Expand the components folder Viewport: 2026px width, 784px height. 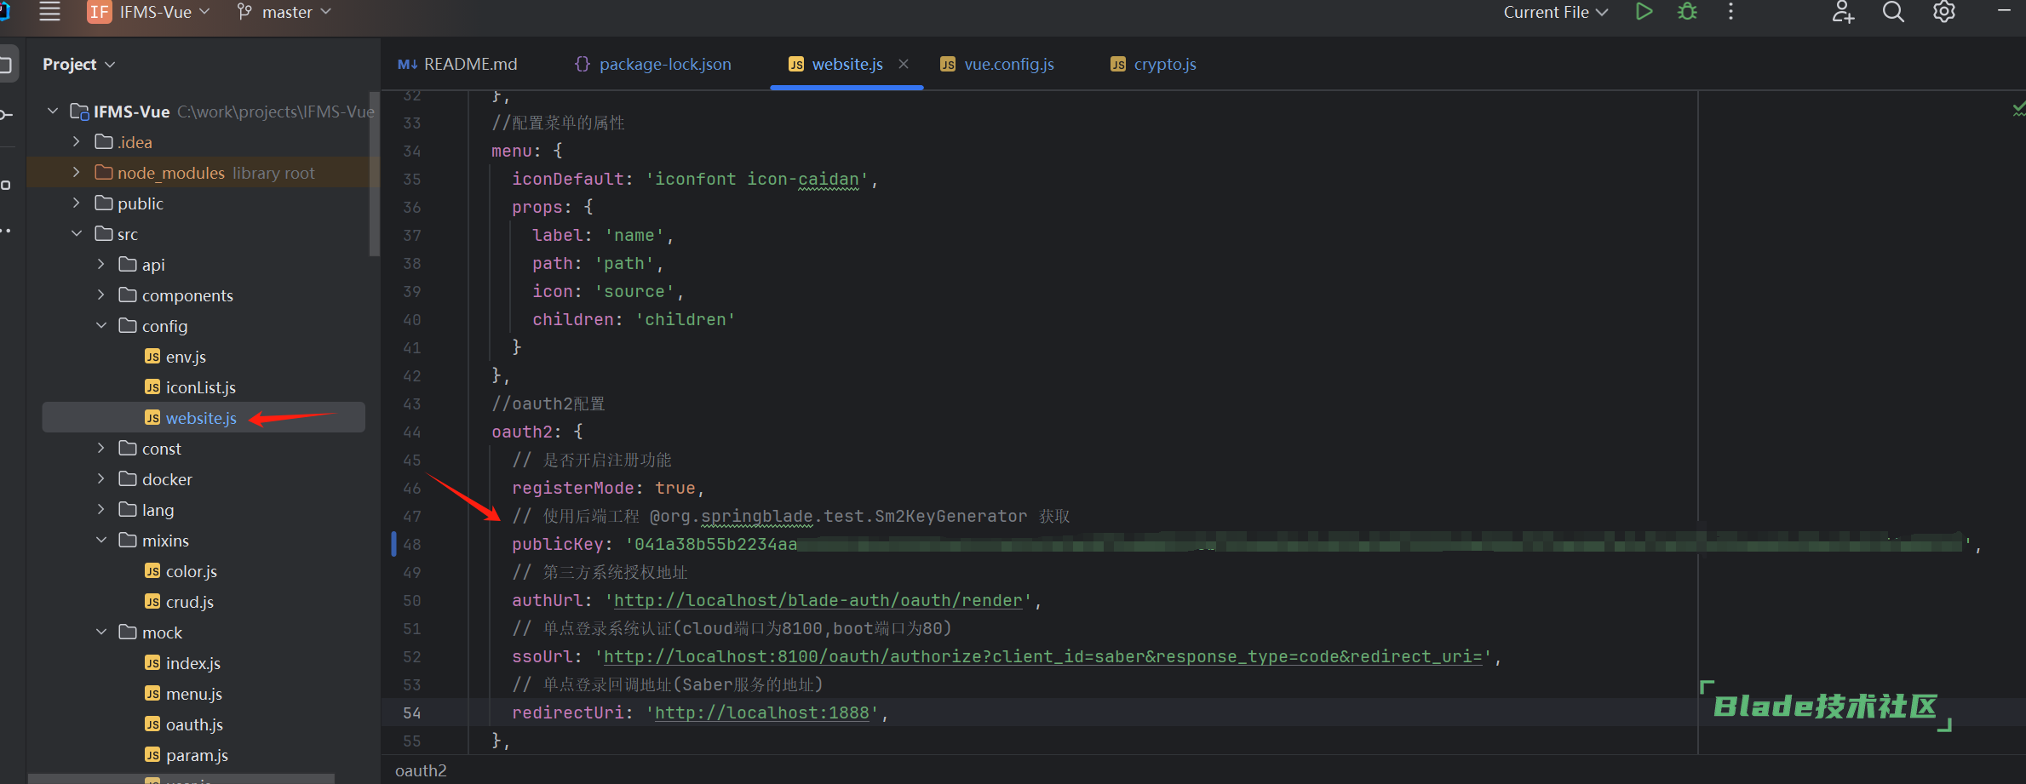click(x=101, y=295)
